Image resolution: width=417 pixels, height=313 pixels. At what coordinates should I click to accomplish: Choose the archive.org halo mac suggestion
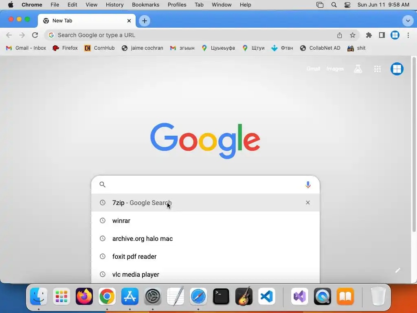205,238
